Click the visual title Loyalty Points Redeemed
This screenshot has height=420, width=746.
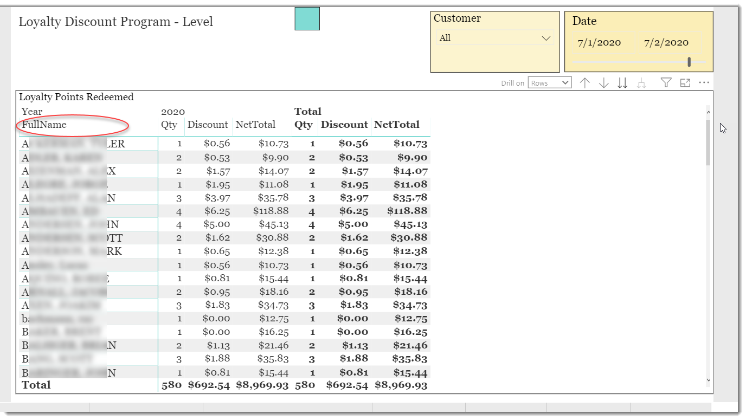pos(76,97)
